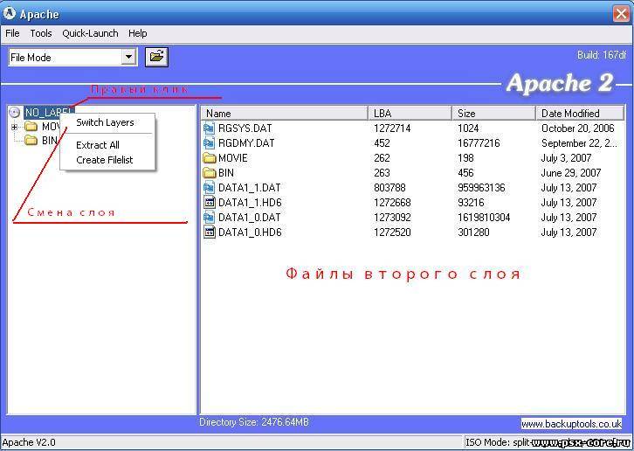Select the DATA1_1.DAT file name
The image size is (634, 451).
click(x=249, y=187)
